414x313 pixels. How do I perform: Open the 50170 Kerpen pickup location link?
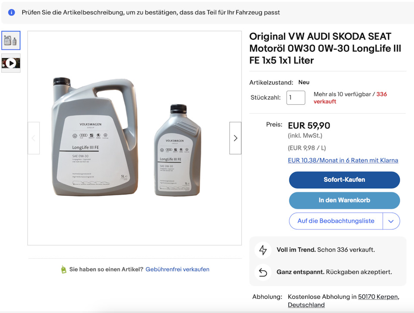(x=378, y=297)
